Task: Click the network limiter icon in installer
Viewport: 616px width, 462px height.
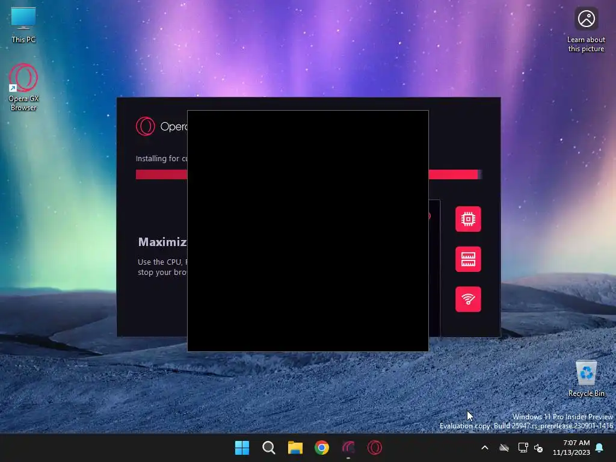Action: pyautogui.click(x=468, y=299)
